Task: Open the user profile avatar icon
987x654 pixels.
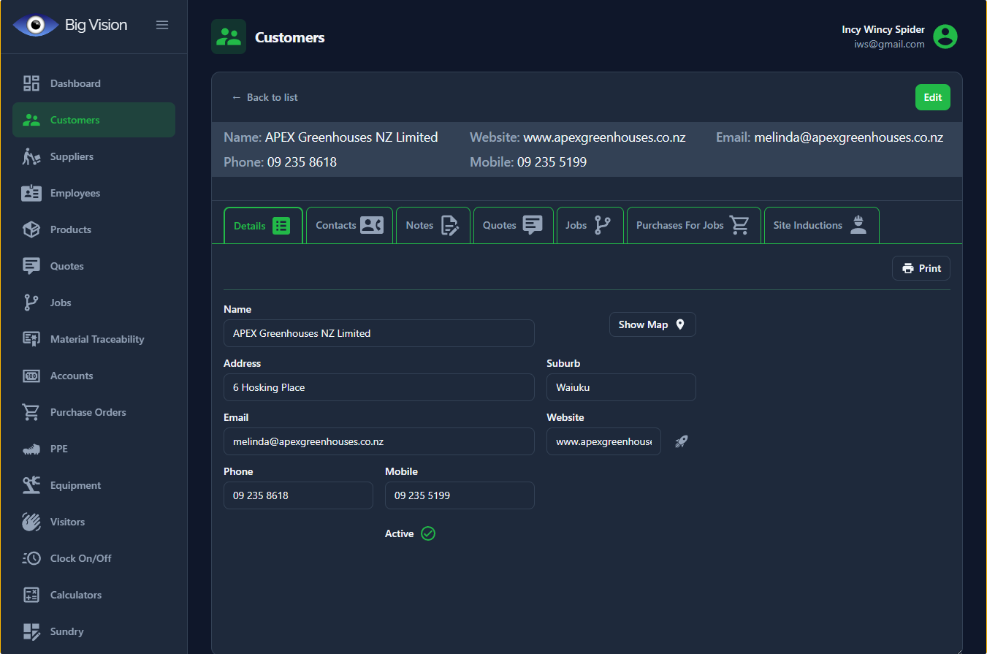Action: coord(945,37)
